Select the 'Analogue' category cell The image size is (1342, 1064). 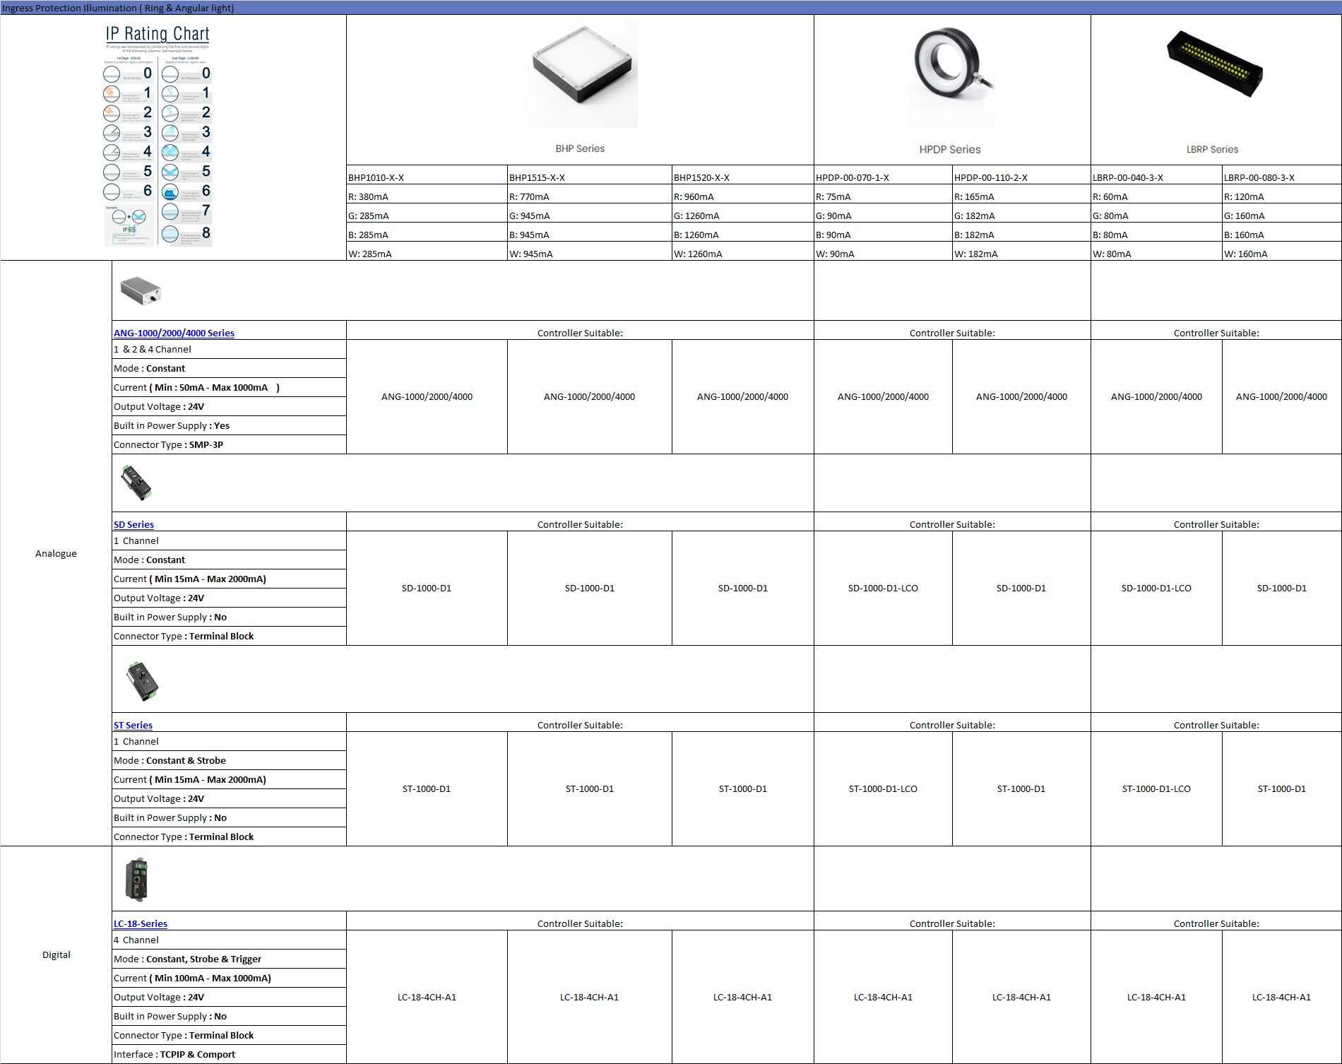[x=56, y=553]
